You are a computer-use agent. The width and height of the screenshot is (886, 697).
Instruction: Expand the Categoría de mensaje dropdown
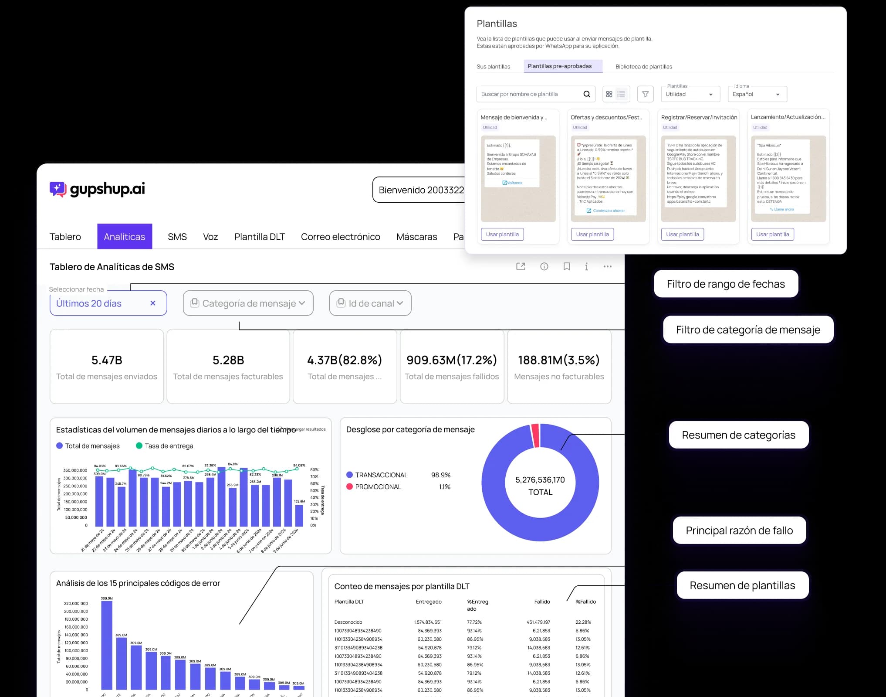(248, 303)
